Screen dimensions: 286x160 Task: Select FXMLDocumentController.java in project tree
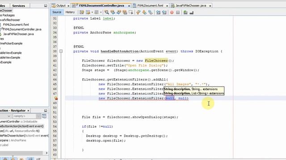click(x=22, y=29)
